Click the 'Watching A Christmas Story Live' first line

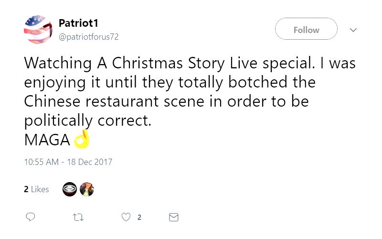tap(189, 63)
